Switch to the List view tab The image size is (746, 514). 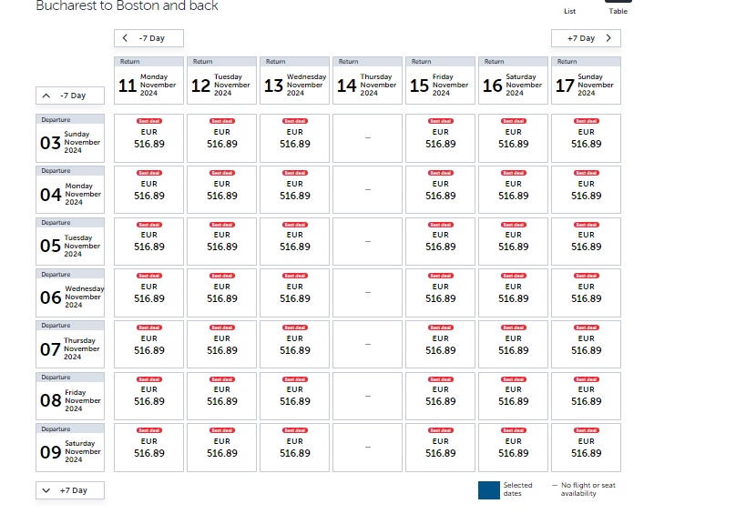(570, 11)
